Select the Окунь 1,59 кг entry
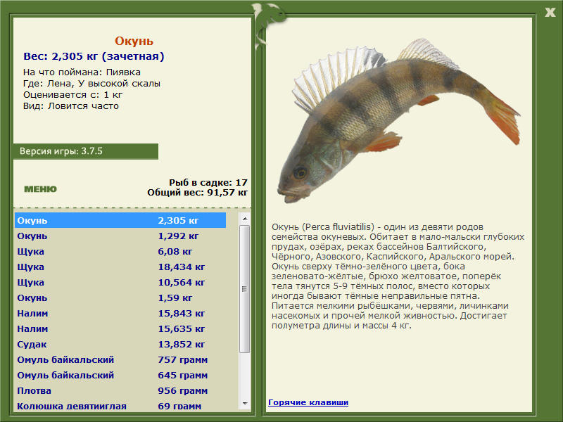The height and width of the screenshot is (422, 563). (120, 298)
